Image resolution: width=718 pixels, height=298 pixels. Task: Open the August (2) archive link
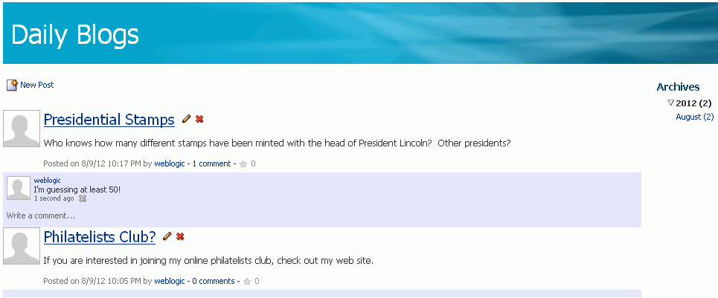click(695, 117)
